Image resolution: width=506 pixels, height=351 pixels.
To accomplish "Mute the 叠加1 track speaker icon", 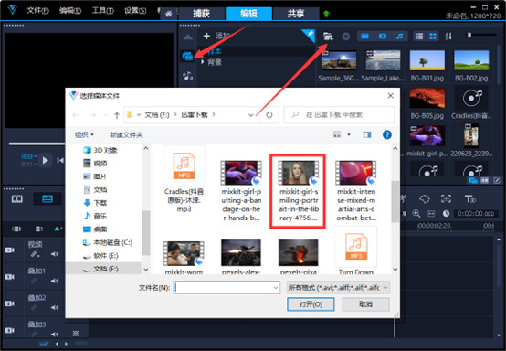I will coord(55,281).
